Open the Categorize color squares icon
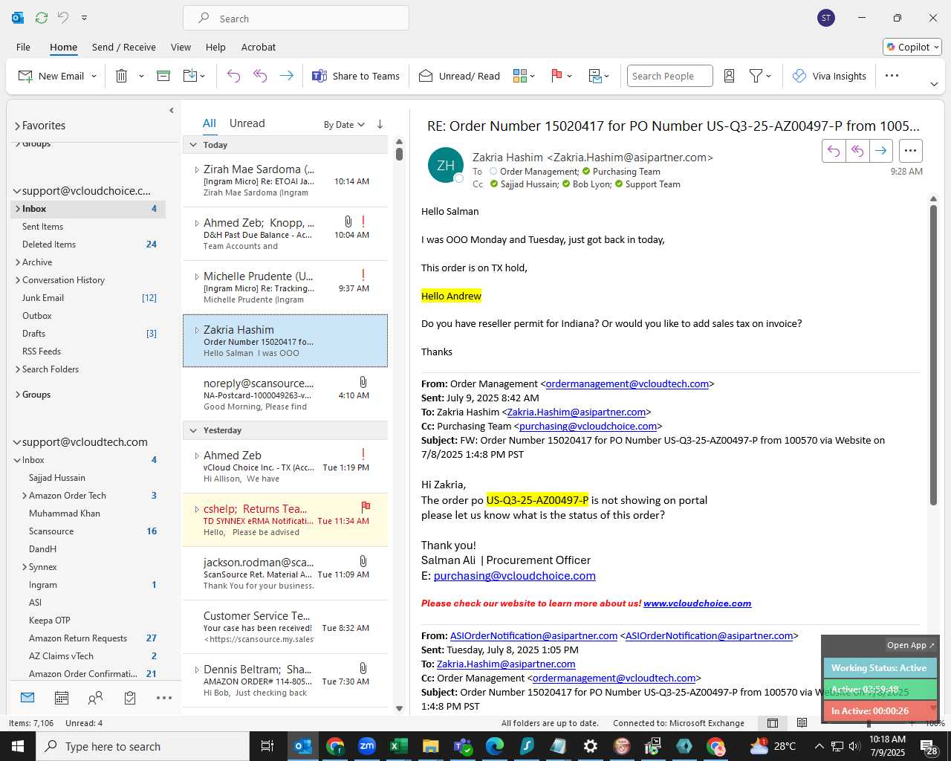The image size is (951, 761). point(520,76)
